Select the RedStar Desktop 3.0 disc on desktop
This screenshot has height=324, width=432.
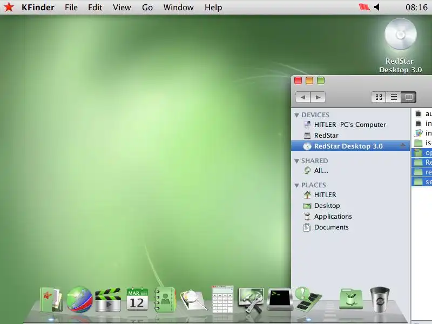[x=401, y=34]
